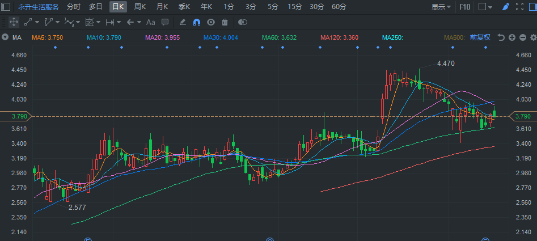Switch to 3分 three-minute chart
Image resolution: width=537 pixels, height=241 pixels.
[251, 6]
